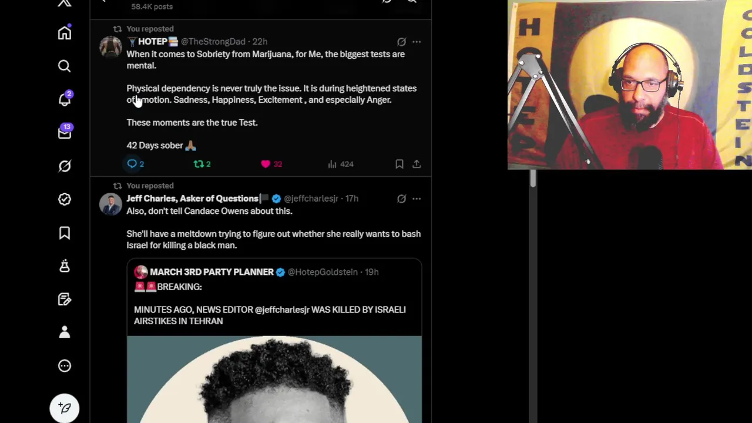The width and height of the screenshot is (752, 423).
Task: Open the Verified checkmark sidebar item
Action: (x=65, y=200)
